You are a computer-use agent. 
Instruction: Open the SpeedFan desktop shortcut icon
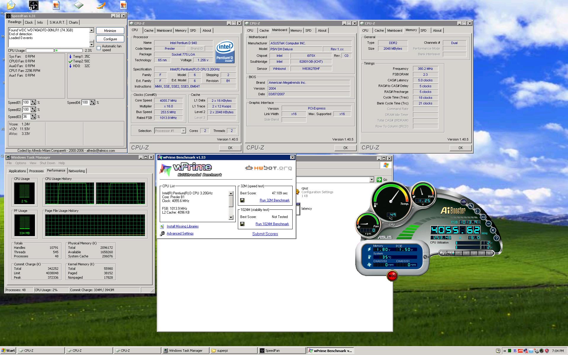coord(33,5)
